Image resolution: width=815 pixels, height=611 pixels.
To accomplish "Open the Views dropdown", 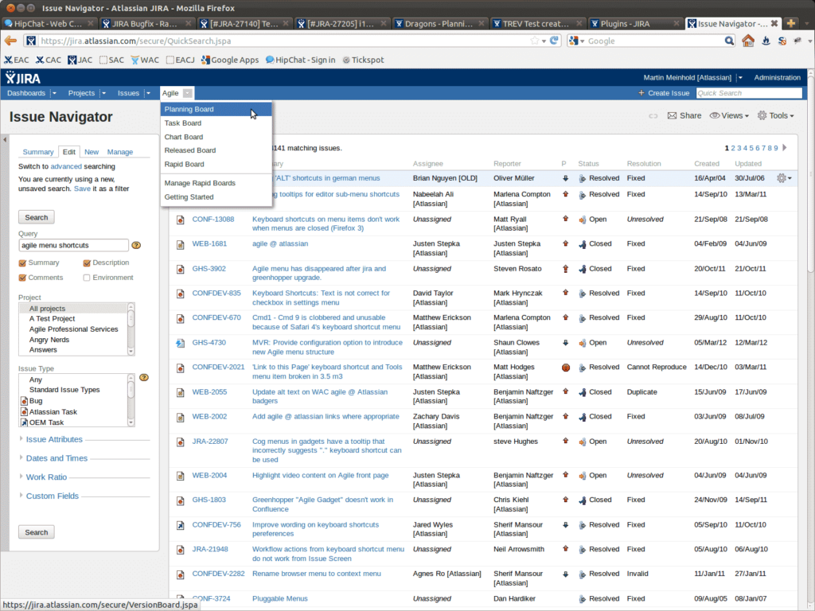I will (729, 115).
